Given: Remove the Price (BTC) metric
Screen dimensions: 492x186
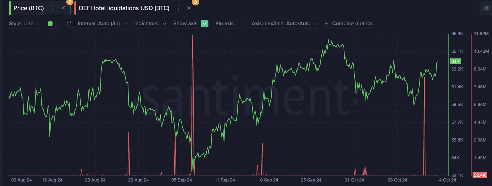Looking at the screenshot, I should [63, 8].
